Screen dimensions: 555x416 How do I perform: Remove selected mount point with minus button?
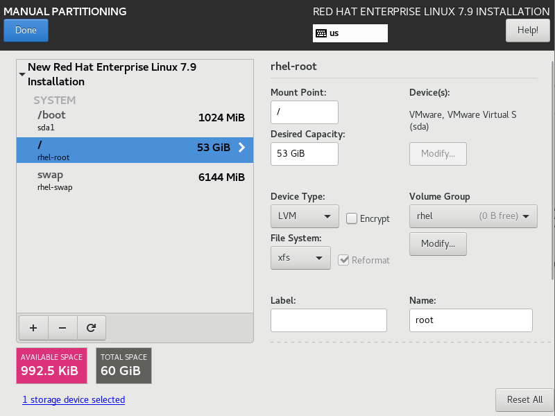[62, 328]
